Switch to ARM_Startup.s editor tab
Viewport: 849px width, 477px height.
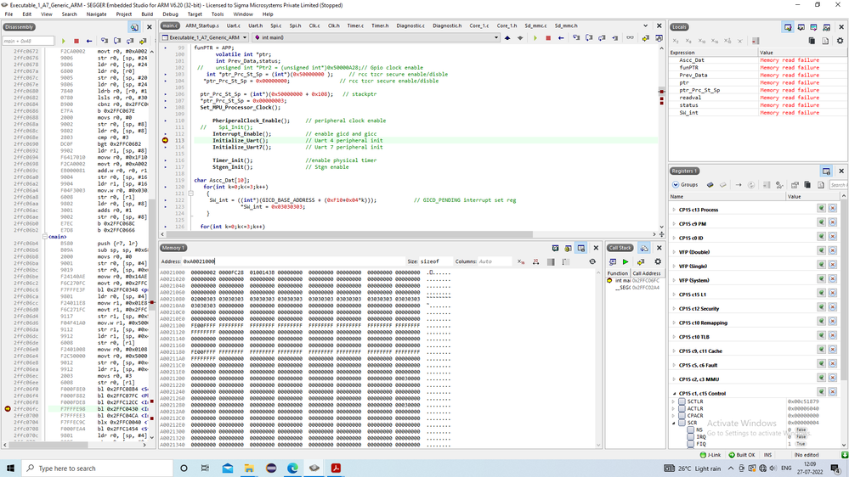click(x=202, y=25)
